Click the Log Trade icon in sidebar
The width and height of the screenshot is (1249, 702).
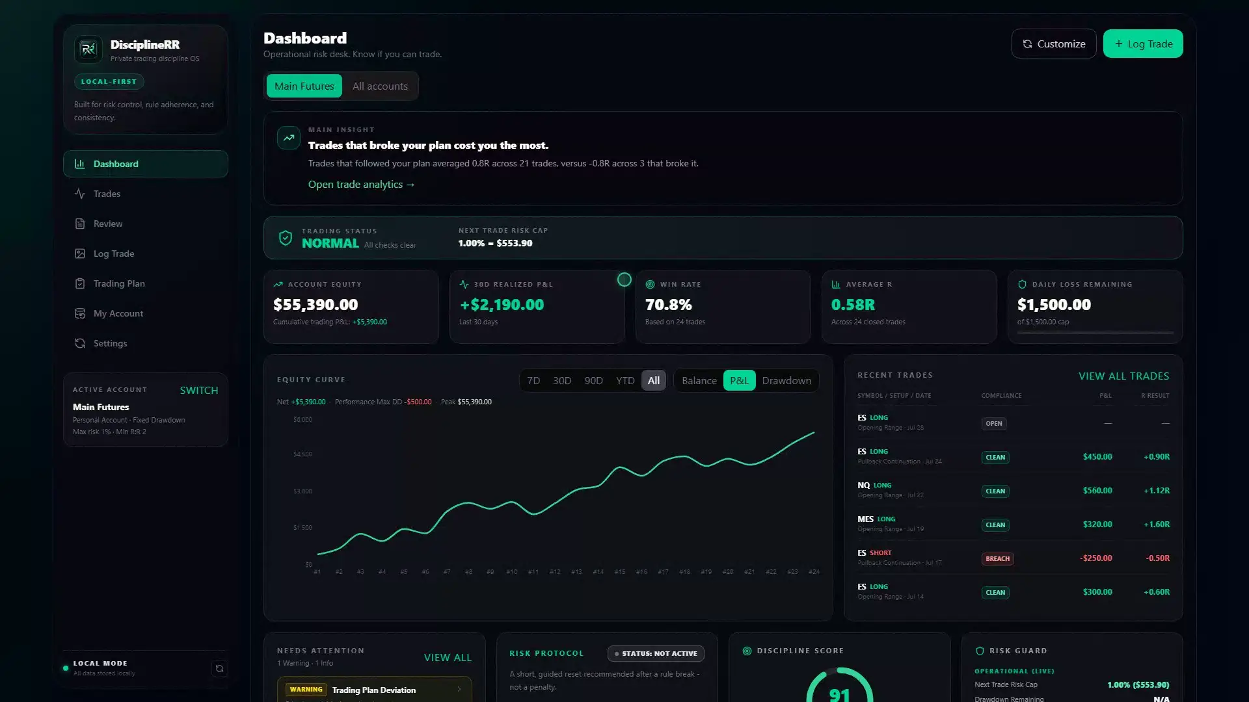80,253
